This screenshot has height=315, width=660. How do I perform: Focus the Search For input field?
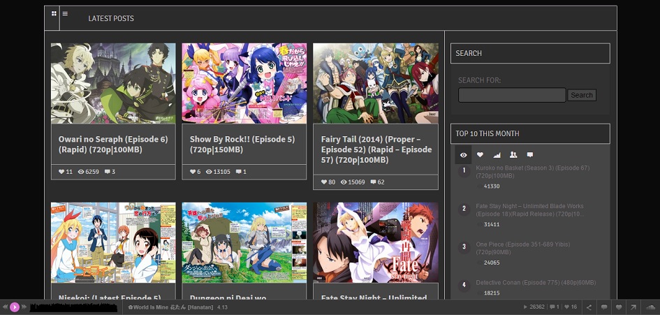pyautogui.click(x=512, y=95)
